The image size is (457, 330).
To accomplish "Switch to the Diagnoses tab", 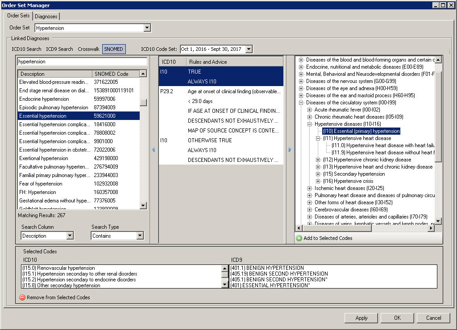I will coord(46,16).
